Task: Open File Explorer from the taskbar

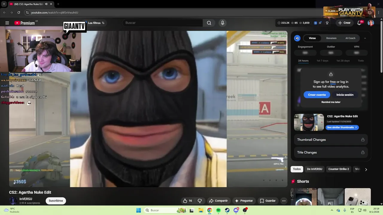Action: (x=200, y=210)
